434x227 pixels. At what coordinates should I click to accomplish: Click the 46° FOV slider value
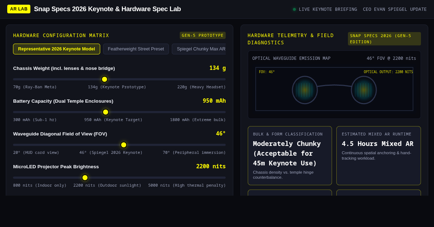coord(221,134)
